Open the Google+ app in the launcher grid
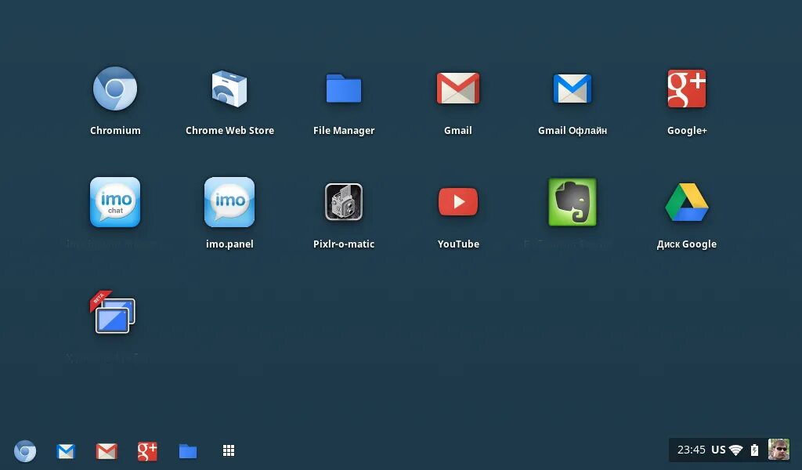802x470 pixels. [687, 89]
